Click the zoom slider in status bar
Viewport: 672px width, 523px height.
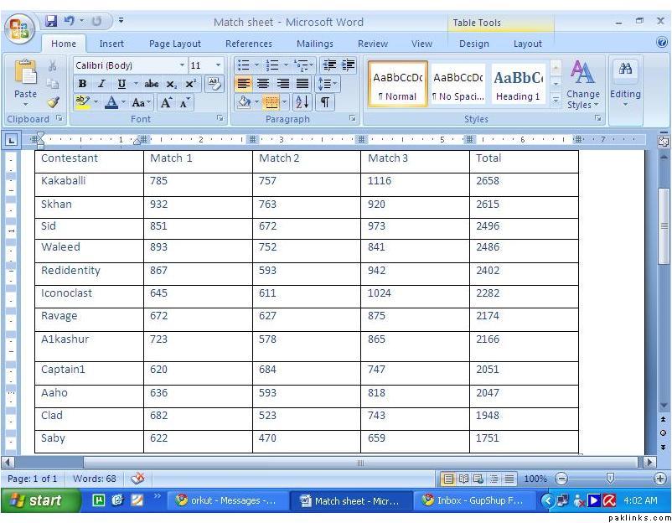click(610, 479)
